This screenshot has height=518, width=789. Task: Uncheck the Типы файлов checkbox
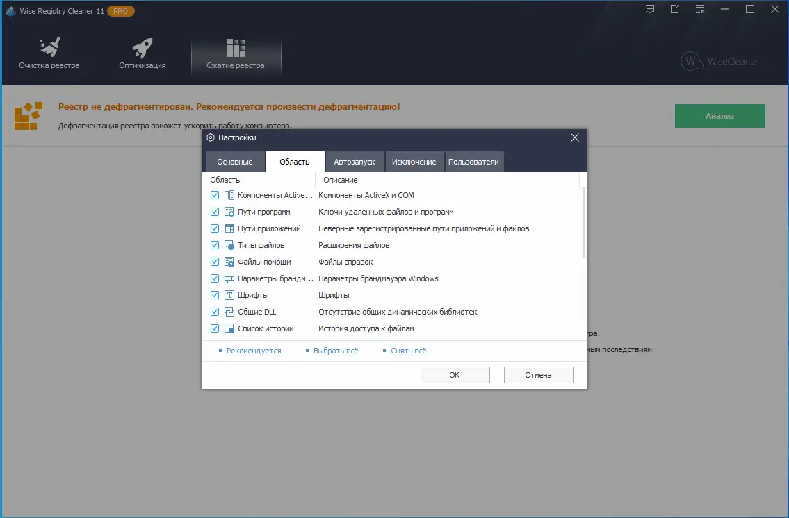click(x=215, y=245)
